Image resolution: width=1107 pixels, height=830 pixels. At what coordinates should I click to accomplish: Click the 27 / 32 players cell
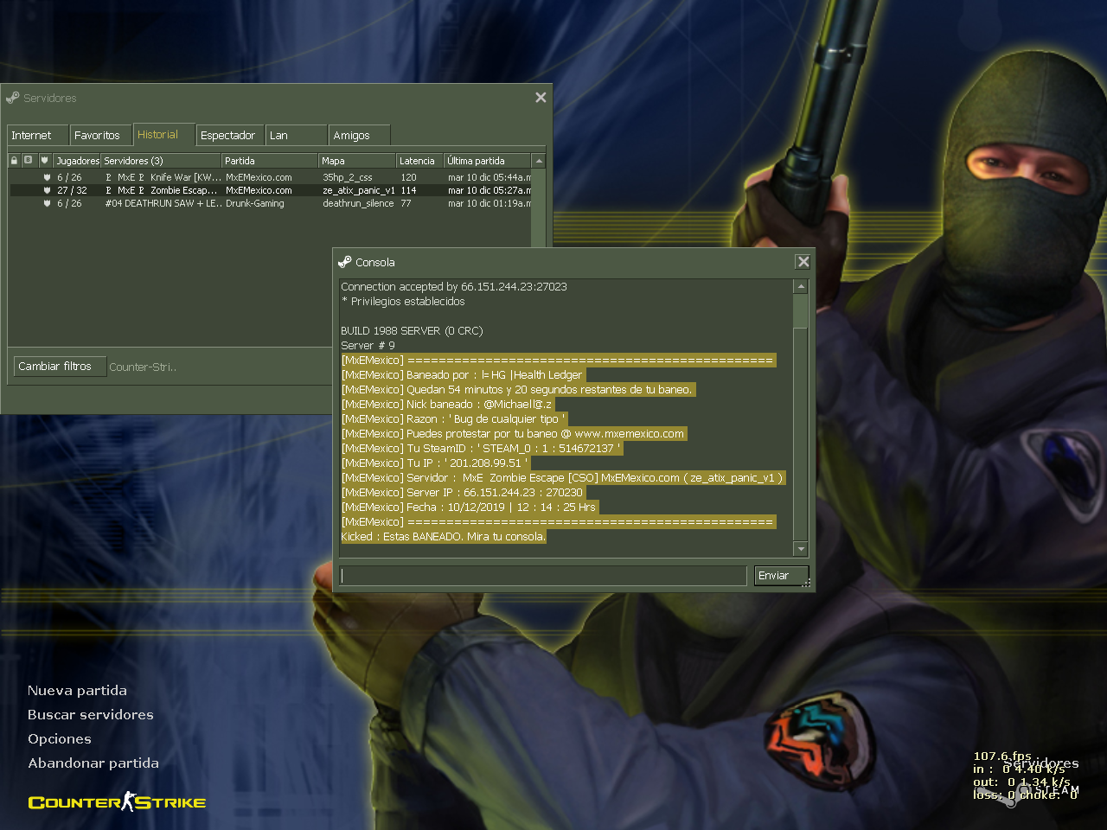tap(72, 190)
